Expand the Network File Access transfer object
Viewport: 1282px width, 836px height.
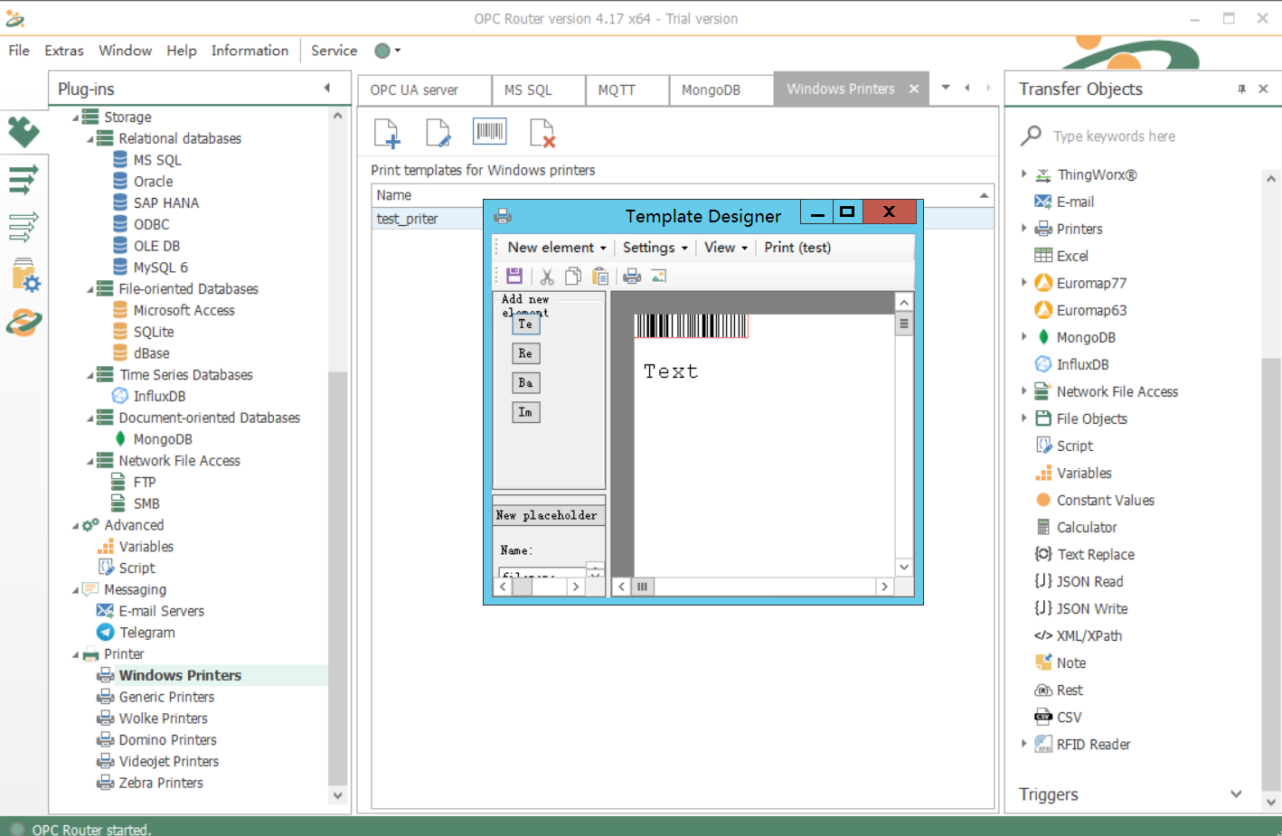click(x=1023, y=391)
